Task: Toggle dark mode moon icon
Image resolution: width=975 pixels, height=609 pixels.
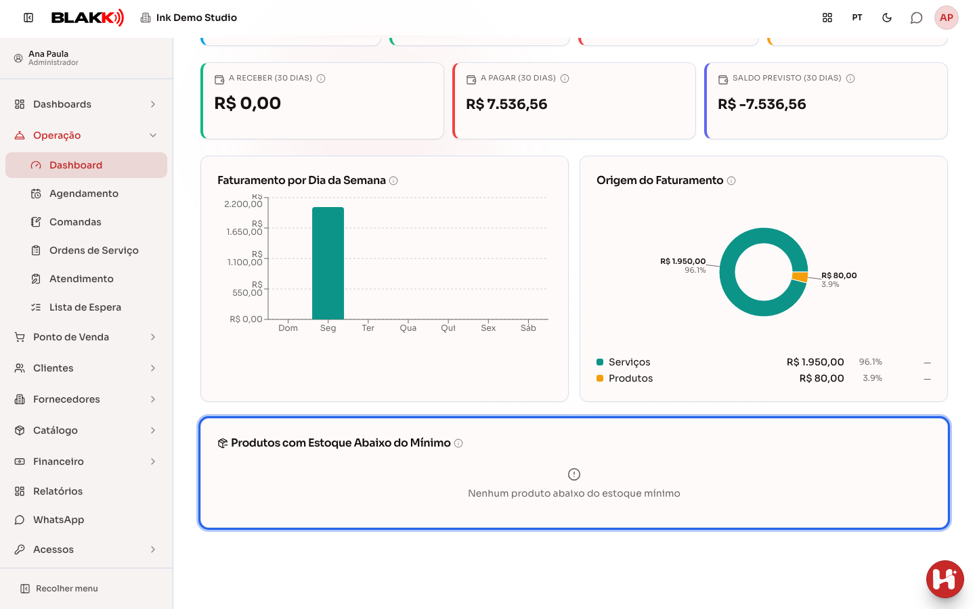Action: (887, 18)
